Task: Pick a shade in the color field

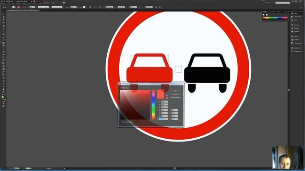Action: (x=135, y=104)
